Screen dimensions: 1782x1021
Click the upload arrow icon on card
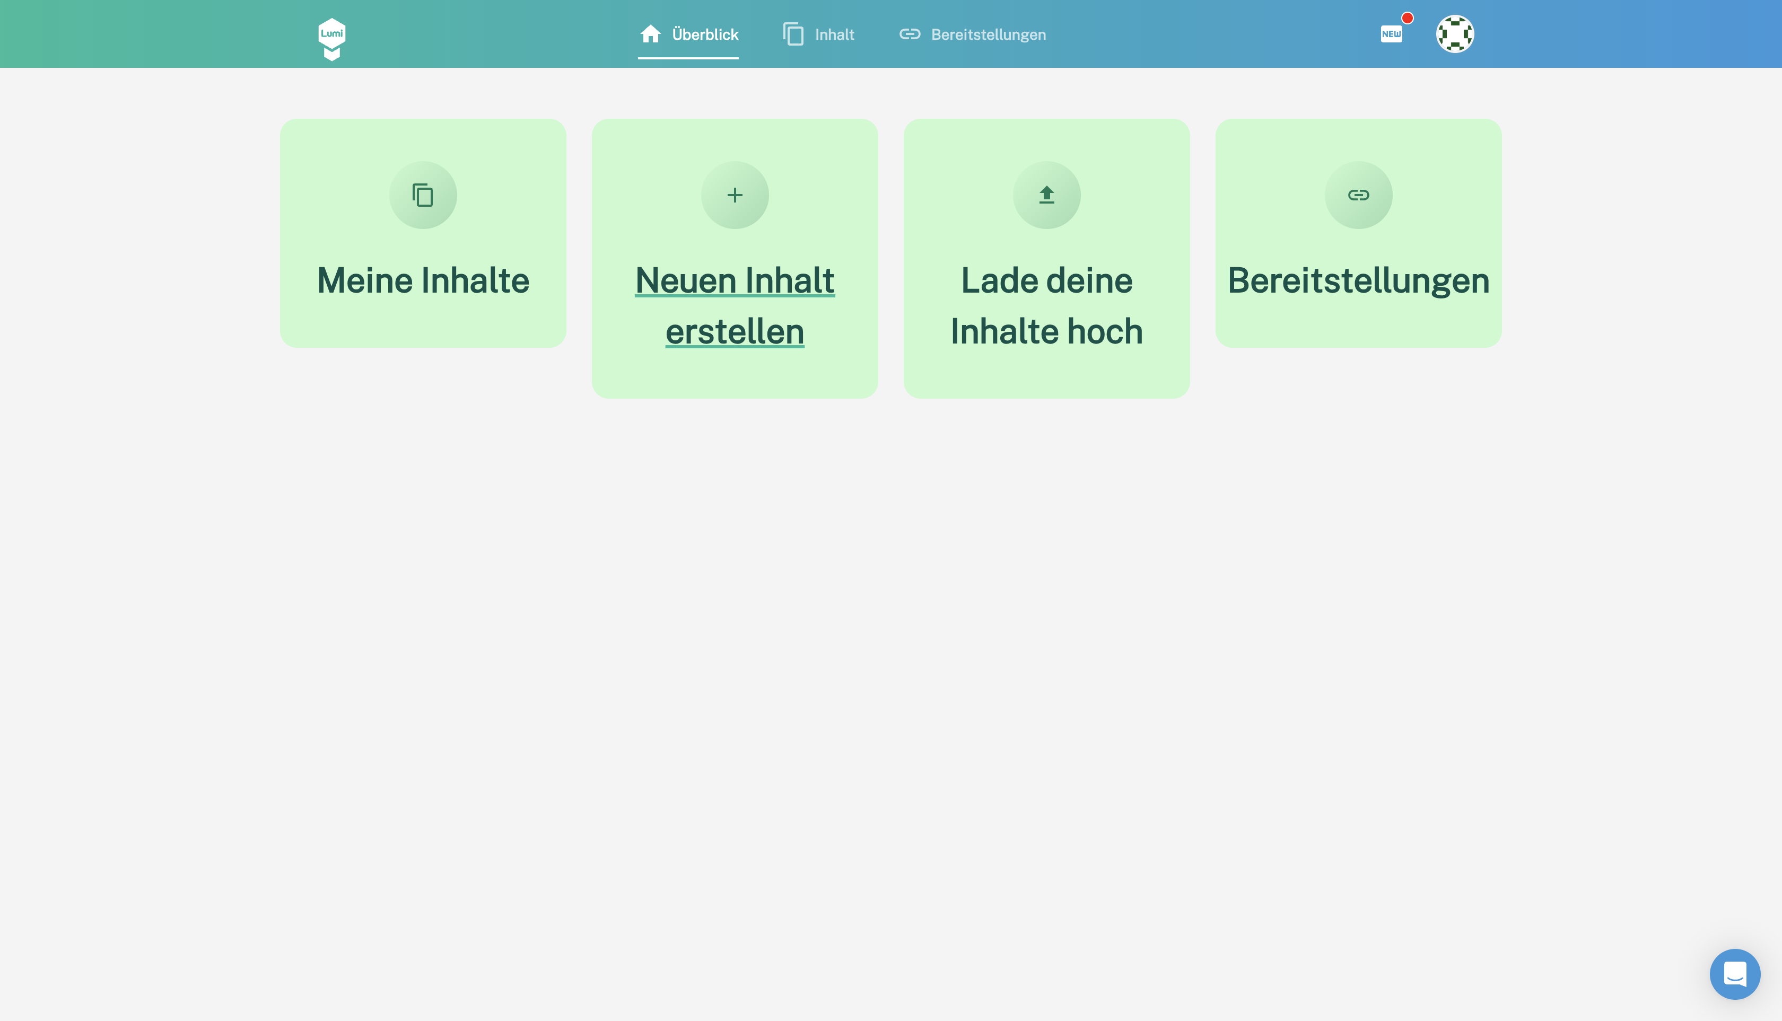point(1046,195)
